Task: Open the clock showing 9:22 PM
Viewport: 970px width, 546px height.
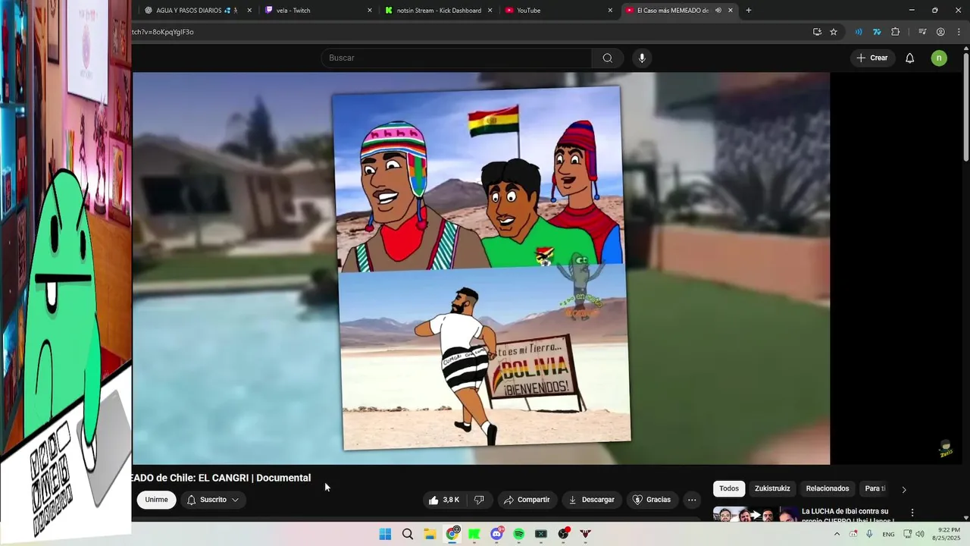Action: [949, 534]
